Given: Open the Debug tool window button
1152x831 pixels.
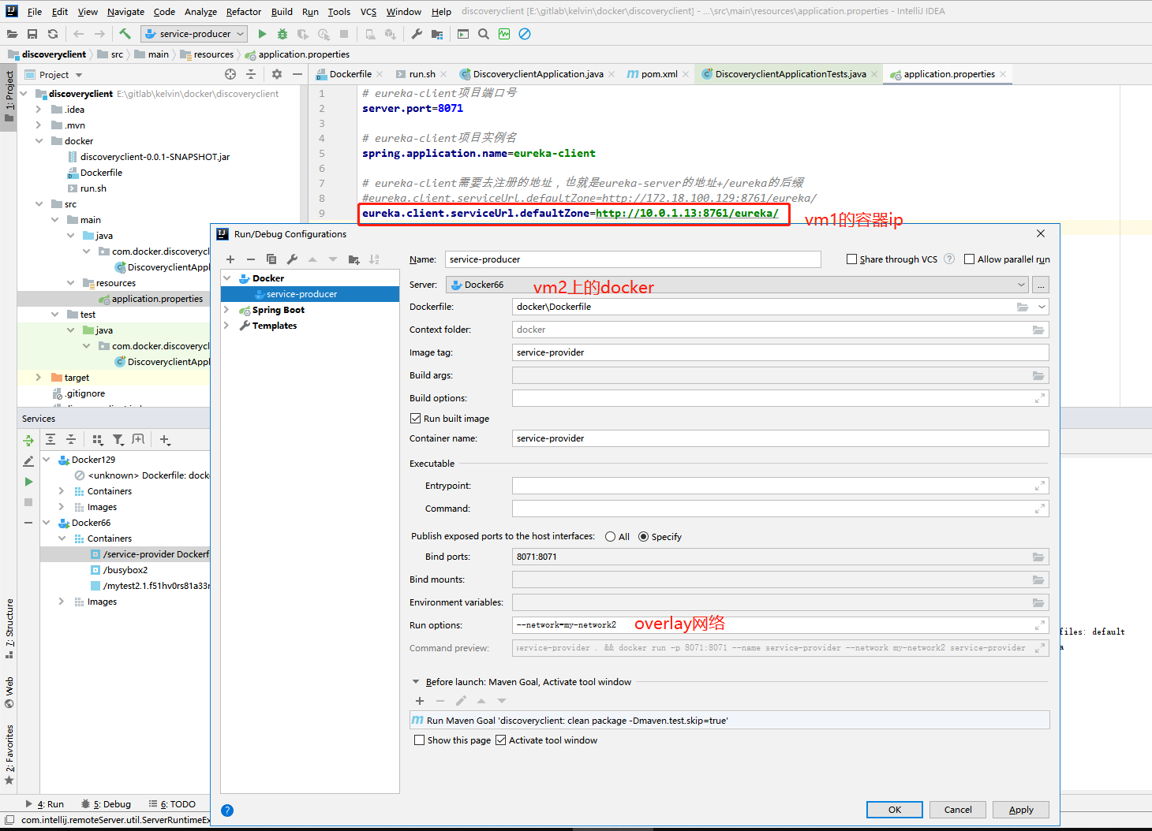Looking at the screenshot, I should (x=106, y=804).
